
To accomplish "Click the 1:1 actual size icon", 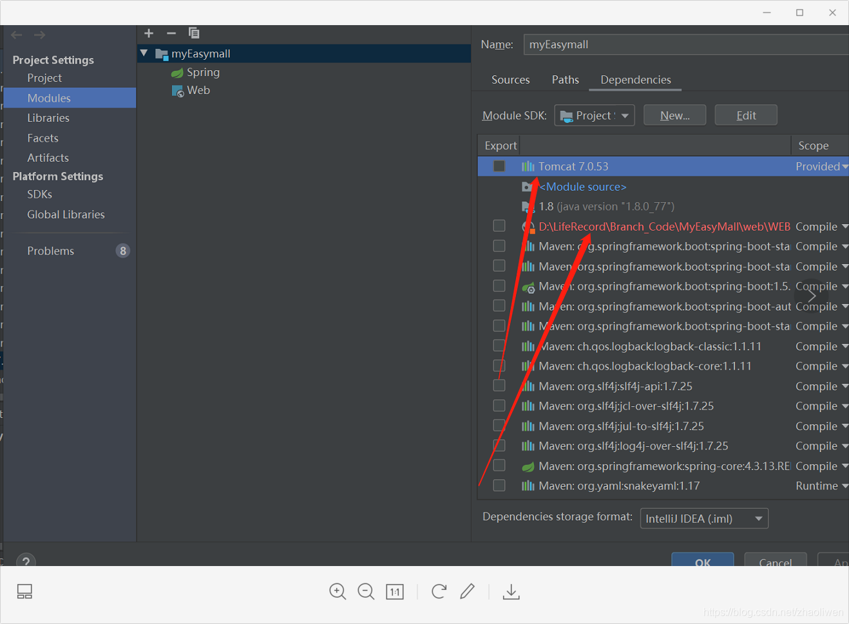I will pos(395,592).
